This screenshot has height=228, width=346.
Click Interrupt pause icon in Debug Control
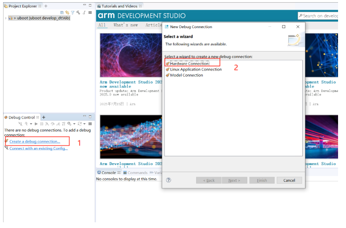[41, 124]
